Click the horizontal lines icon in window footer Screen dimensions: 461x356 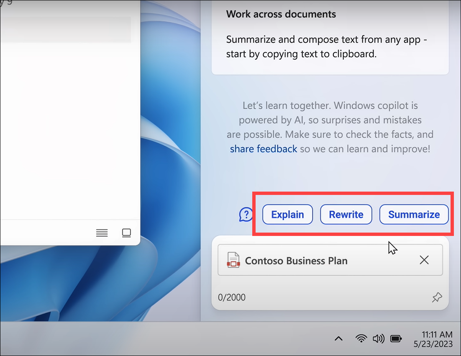tap(102, 233)
